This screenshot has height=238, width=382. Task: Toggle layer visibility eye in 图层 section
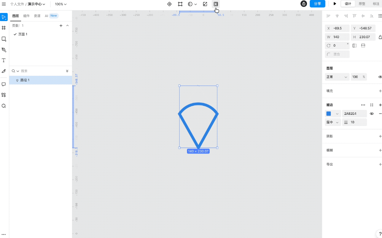380,77
